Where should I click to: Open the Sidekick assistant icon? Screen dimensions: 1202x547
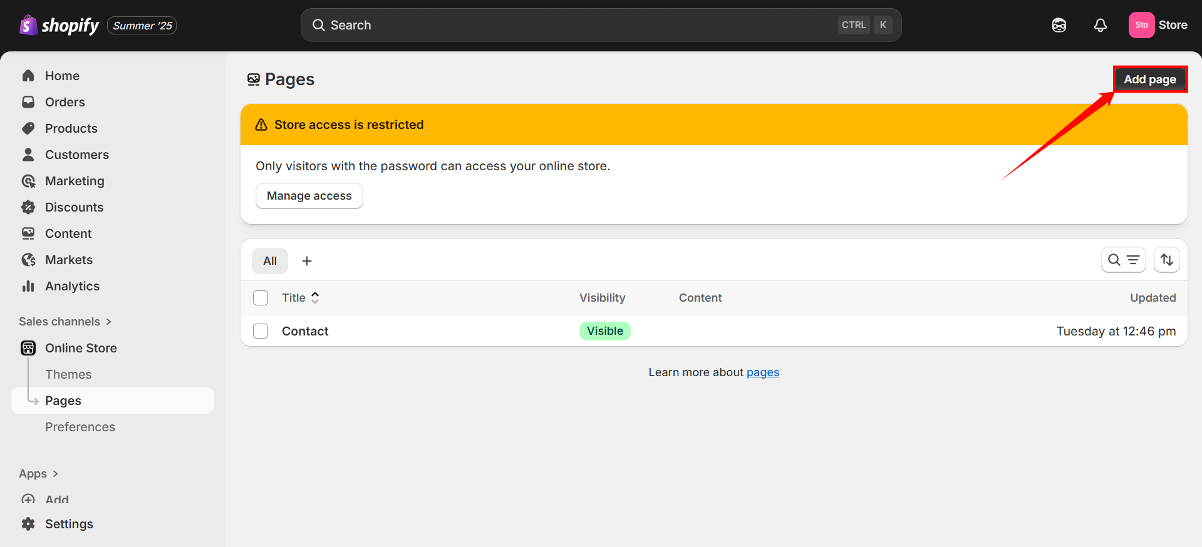pos(1059,25)
